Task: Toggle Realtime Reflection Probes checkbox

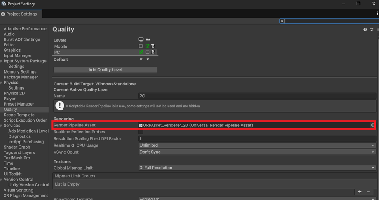Action: [x=140, y=132]
